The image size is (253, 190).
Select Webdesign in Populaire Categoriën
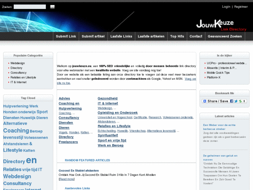click(18, 63)
